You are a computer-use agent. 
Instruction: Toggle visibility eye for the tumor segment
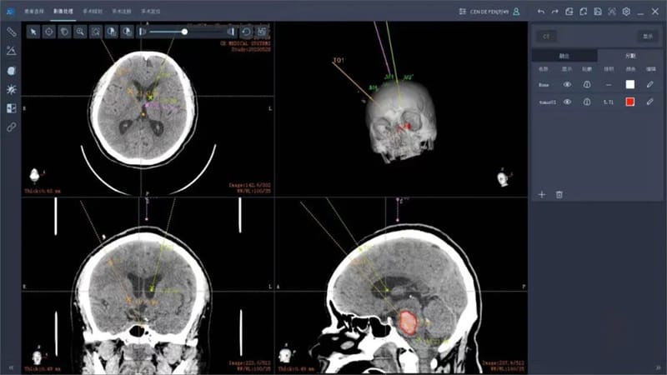567,102
